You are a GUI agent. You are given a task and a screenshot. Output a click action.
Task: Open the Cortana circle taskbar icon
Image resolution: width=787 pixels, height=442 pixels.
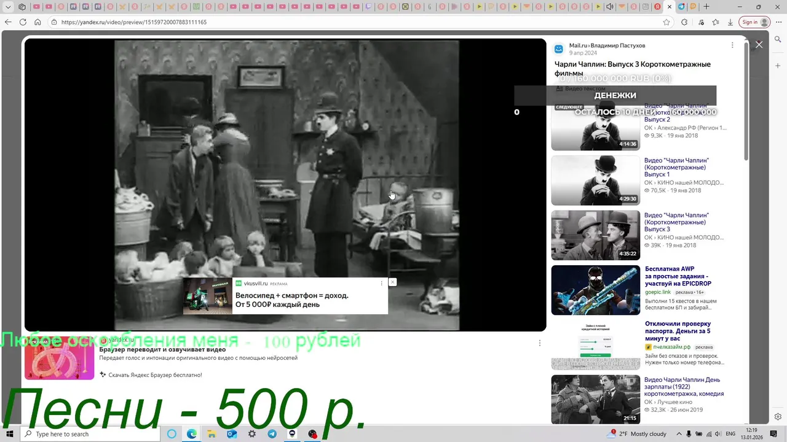pyautogui.click(x=172, y=434)
